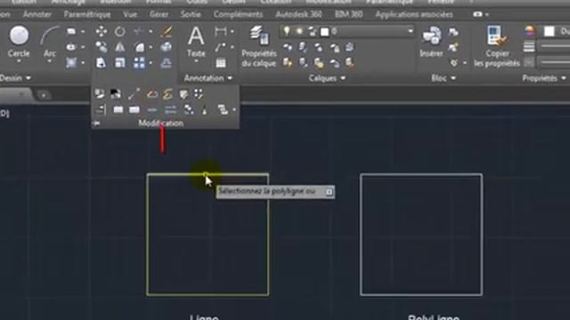
Task: Select the Stretch tool icon
Action: (x=101, y=63)
